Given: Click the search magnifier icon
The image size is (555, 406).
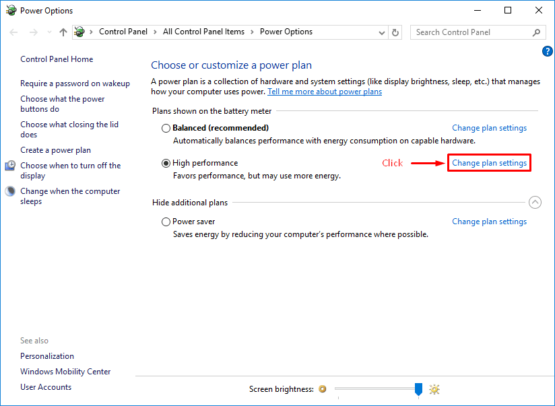Looking at the screenshot, I should tap(536, 32).
